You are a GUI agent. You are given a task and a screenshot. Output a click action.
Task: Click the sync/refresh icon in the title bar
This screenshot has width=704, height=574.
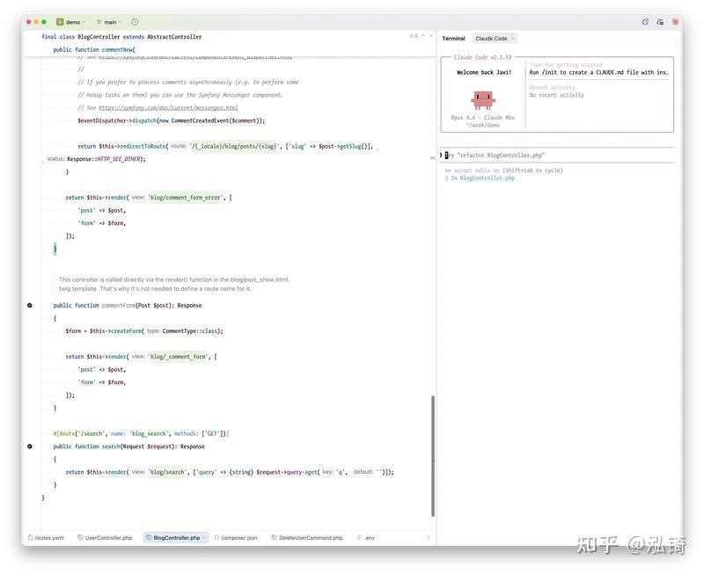pos(645,21)
